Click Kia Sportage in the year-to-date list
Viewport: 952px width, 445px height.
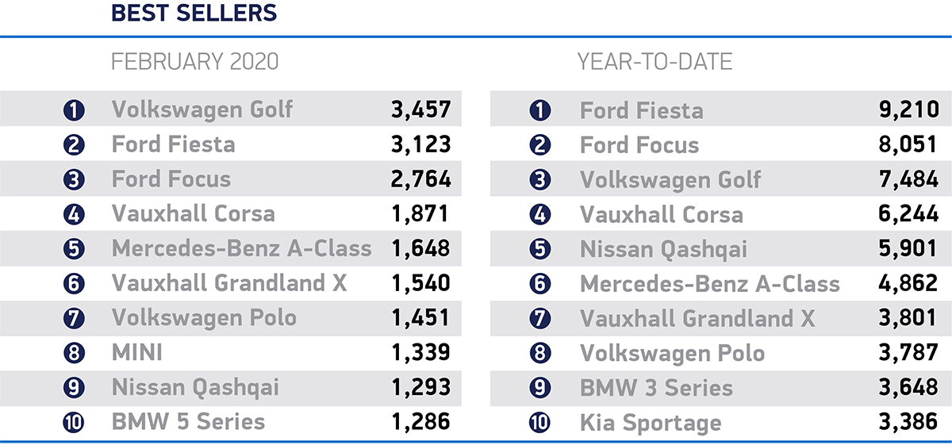click(651, 424)
